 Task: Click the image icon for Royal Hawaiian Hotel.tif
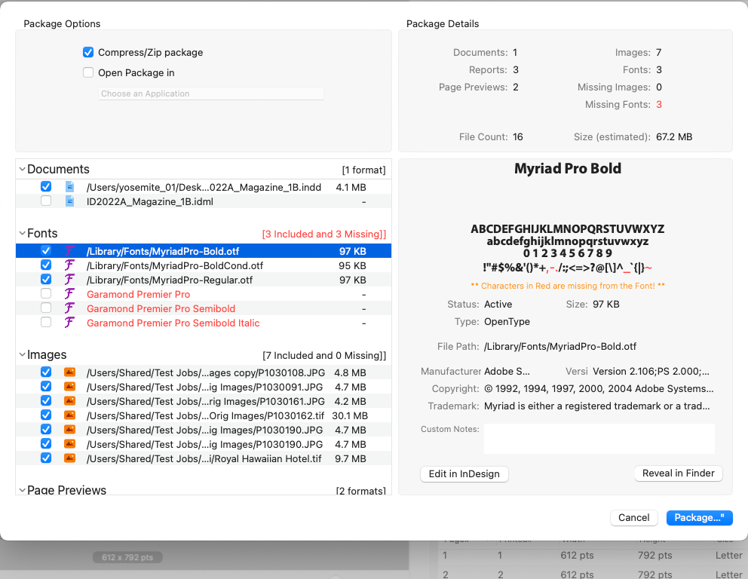tap(69, 458)
